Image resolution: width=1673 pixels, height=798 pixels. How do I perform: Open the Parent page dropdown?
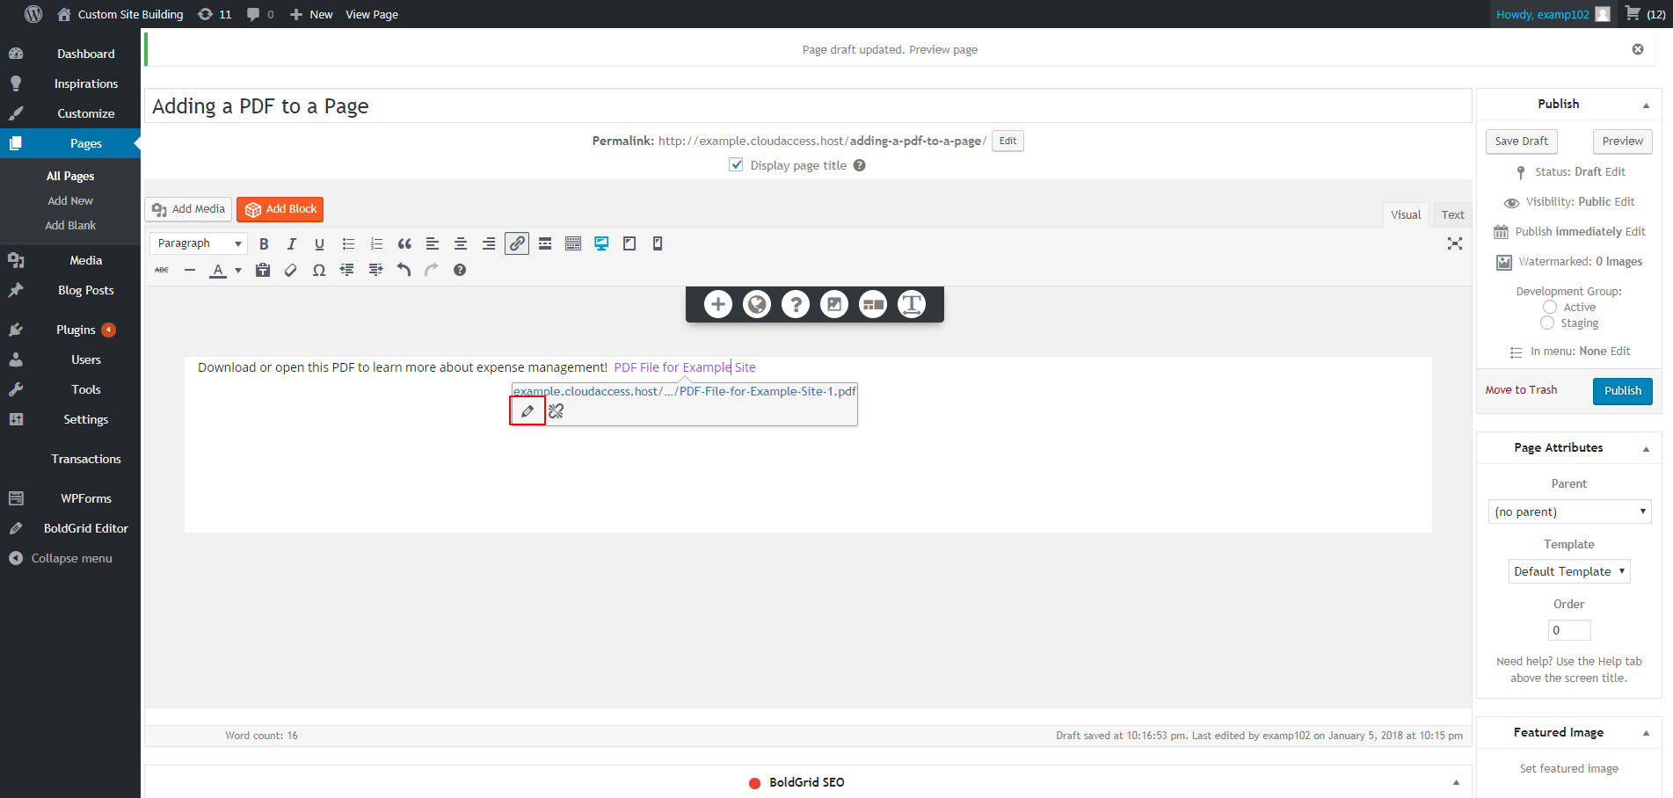1570,511
